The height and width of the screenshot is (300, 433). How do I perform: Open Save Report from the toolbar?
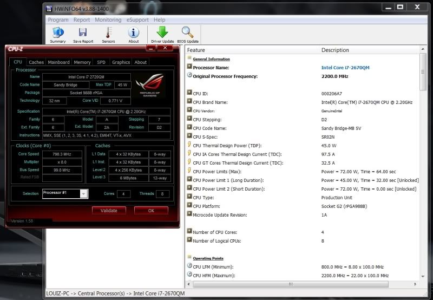(83, 34)
